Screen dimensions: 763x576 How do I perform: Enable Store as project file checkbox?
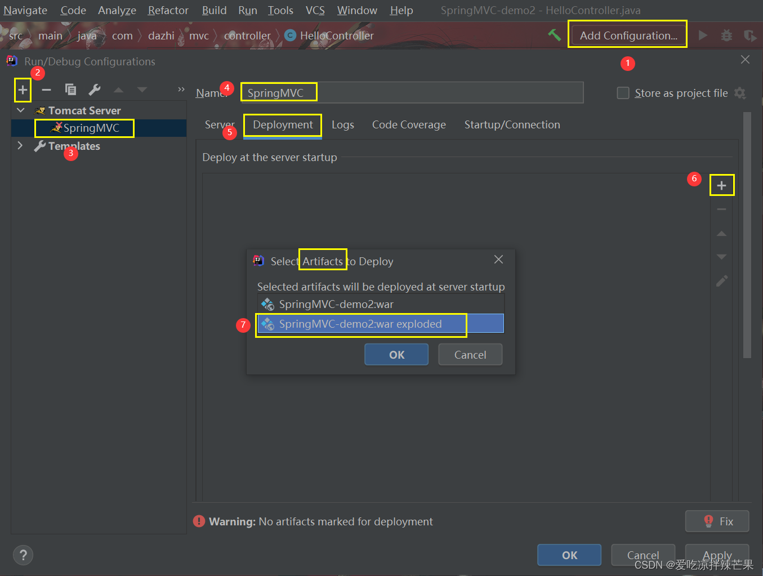pos(623,93)
